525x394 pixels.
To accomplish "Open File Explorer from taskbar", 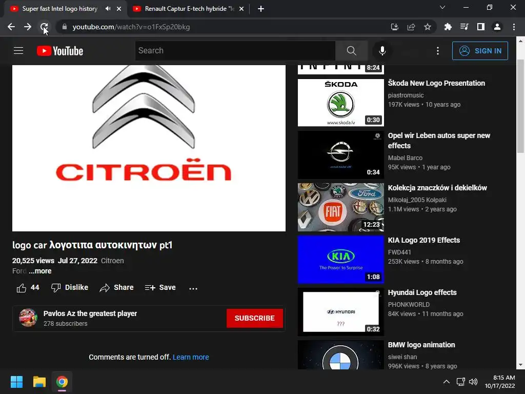I will [x=39, y=382].
